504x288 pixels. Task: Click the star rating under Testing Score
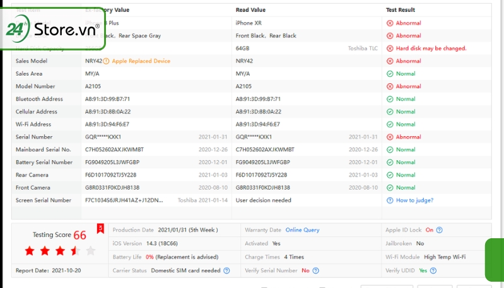[60, 251]
